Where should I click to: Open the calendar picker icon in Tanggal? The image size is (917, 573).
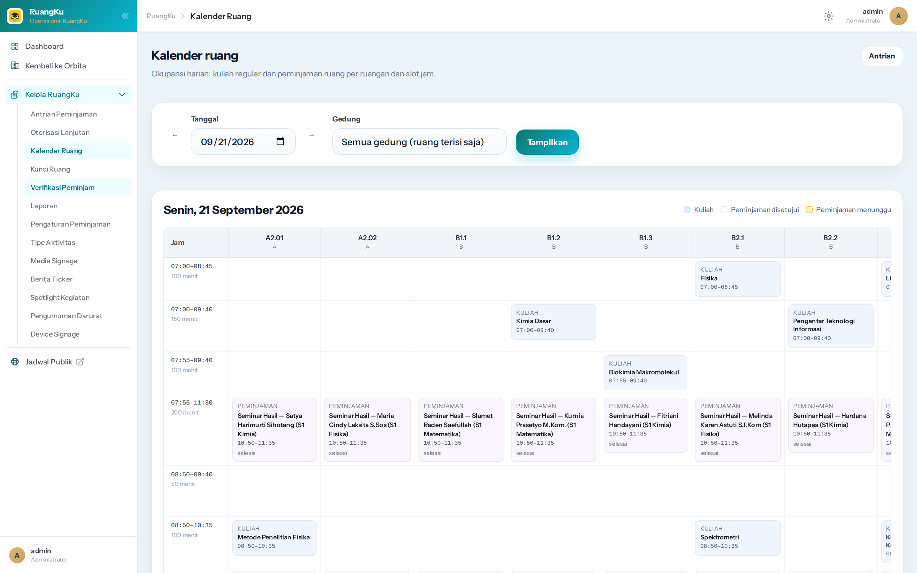coord(280,142)
